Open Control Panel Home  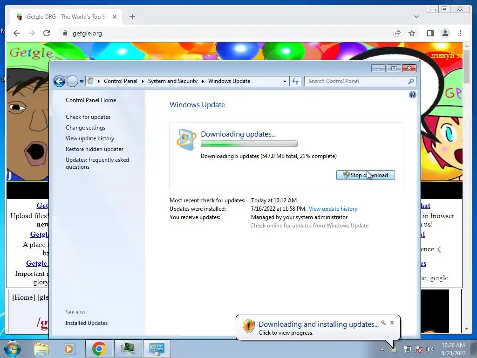pos(91,100)
